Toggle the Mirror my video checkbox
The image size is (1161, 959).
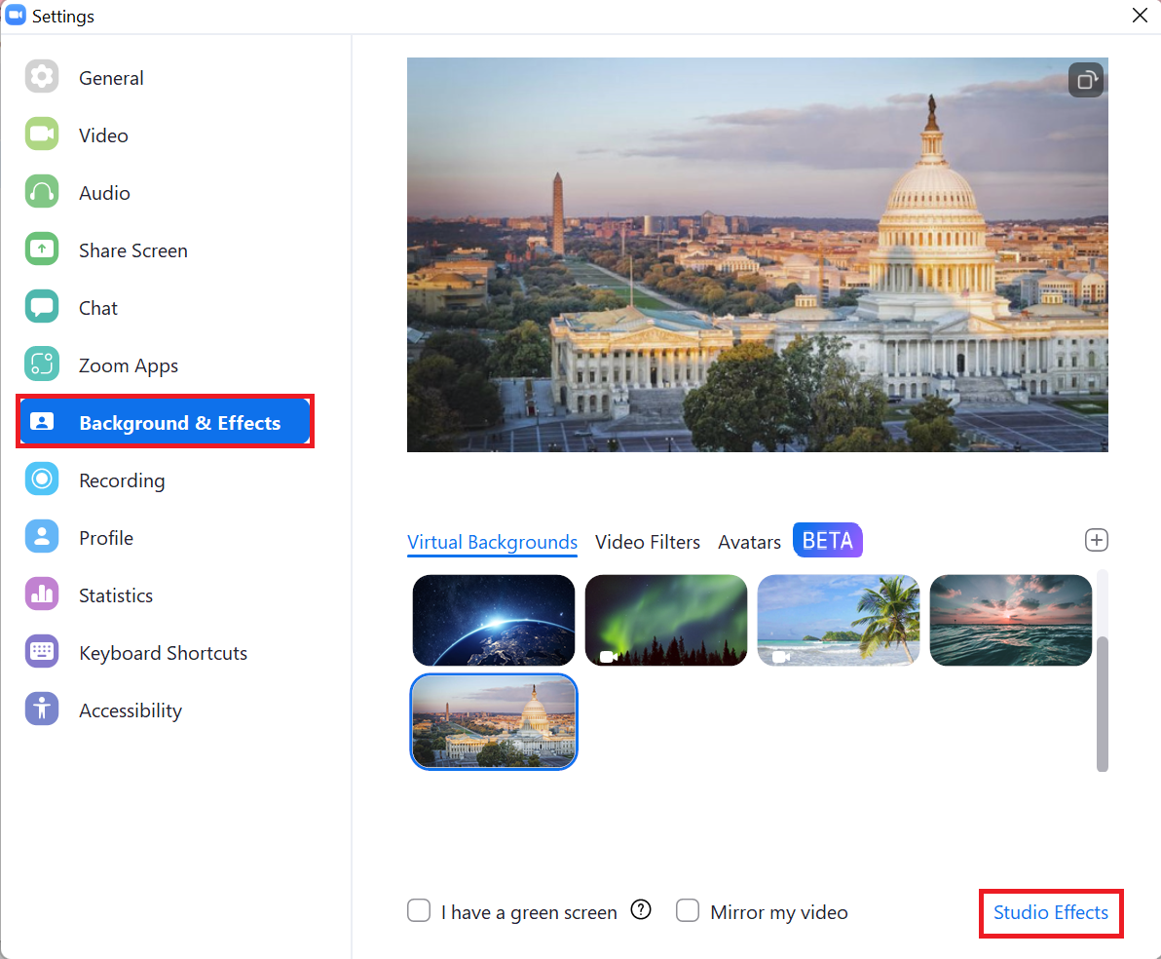tap(688, 911)
